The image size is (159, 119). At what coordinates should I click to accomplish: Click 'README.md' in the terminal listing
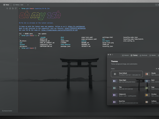pos(85,43)
